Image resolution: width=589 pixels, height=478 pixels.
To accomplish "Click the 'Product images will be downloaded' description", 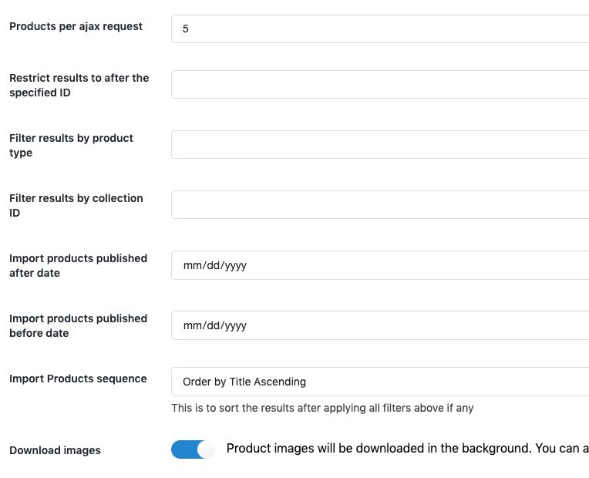I will [408, 448].
